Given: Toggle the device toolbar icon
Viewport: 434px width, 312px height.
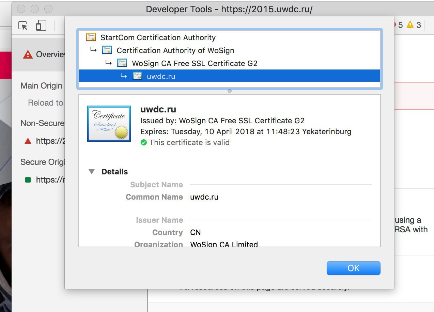Looking at the screenshot, I should click(x=41, y=26).
